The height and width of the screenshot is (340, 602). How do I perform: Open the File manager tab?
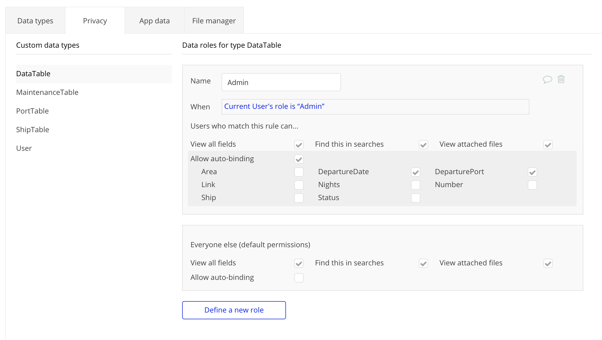(x=214, y=21)
